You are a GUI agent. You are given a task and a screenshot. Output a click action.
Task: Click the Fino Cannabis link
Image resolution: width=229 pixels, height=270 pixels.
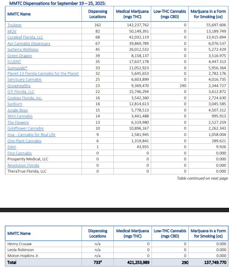pyautogui.click(x=20, y=153)
